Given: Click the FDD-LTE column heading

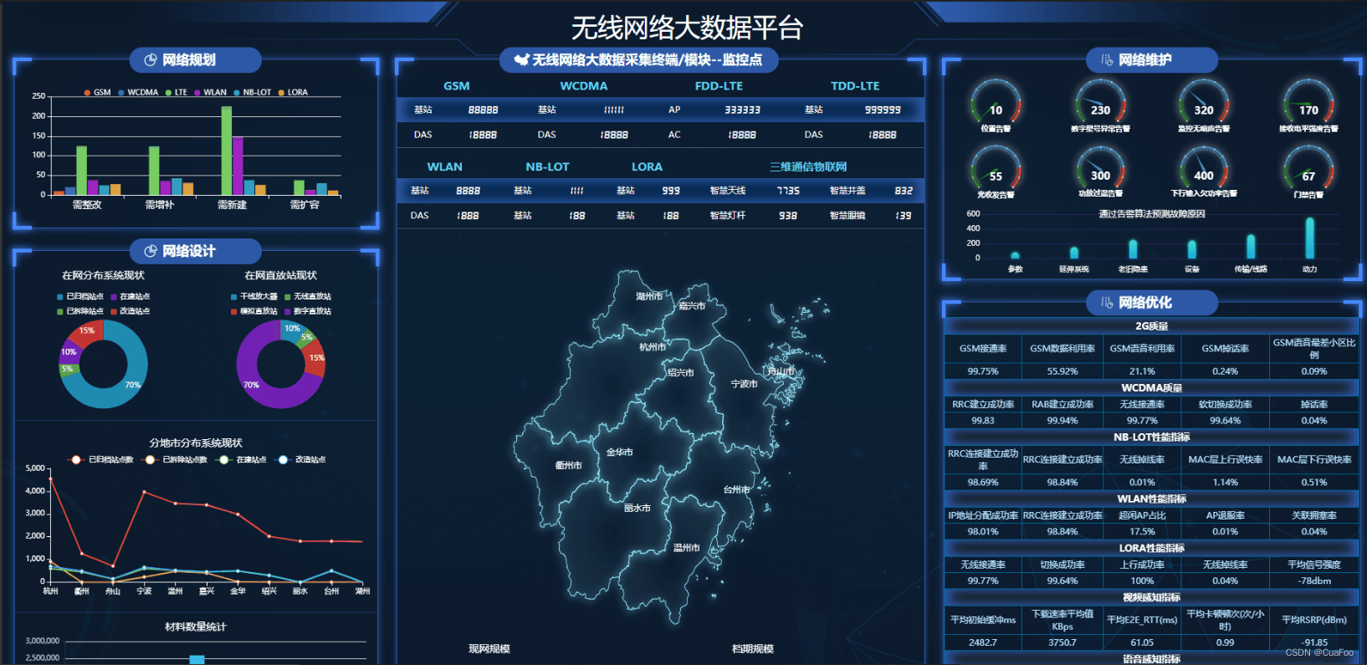Looking at the screenshot, I should [719, 86].
